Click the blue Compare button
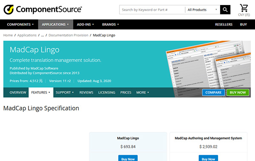The image size is (255, 161). [213, 92]
